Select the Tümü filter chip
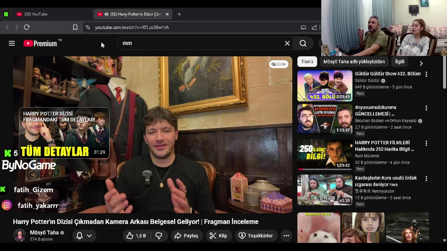 point(307,62)
